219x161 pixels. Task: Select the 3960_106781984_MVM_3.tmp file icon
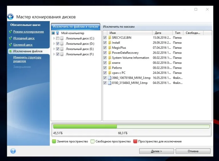click(x=109, y=78)
